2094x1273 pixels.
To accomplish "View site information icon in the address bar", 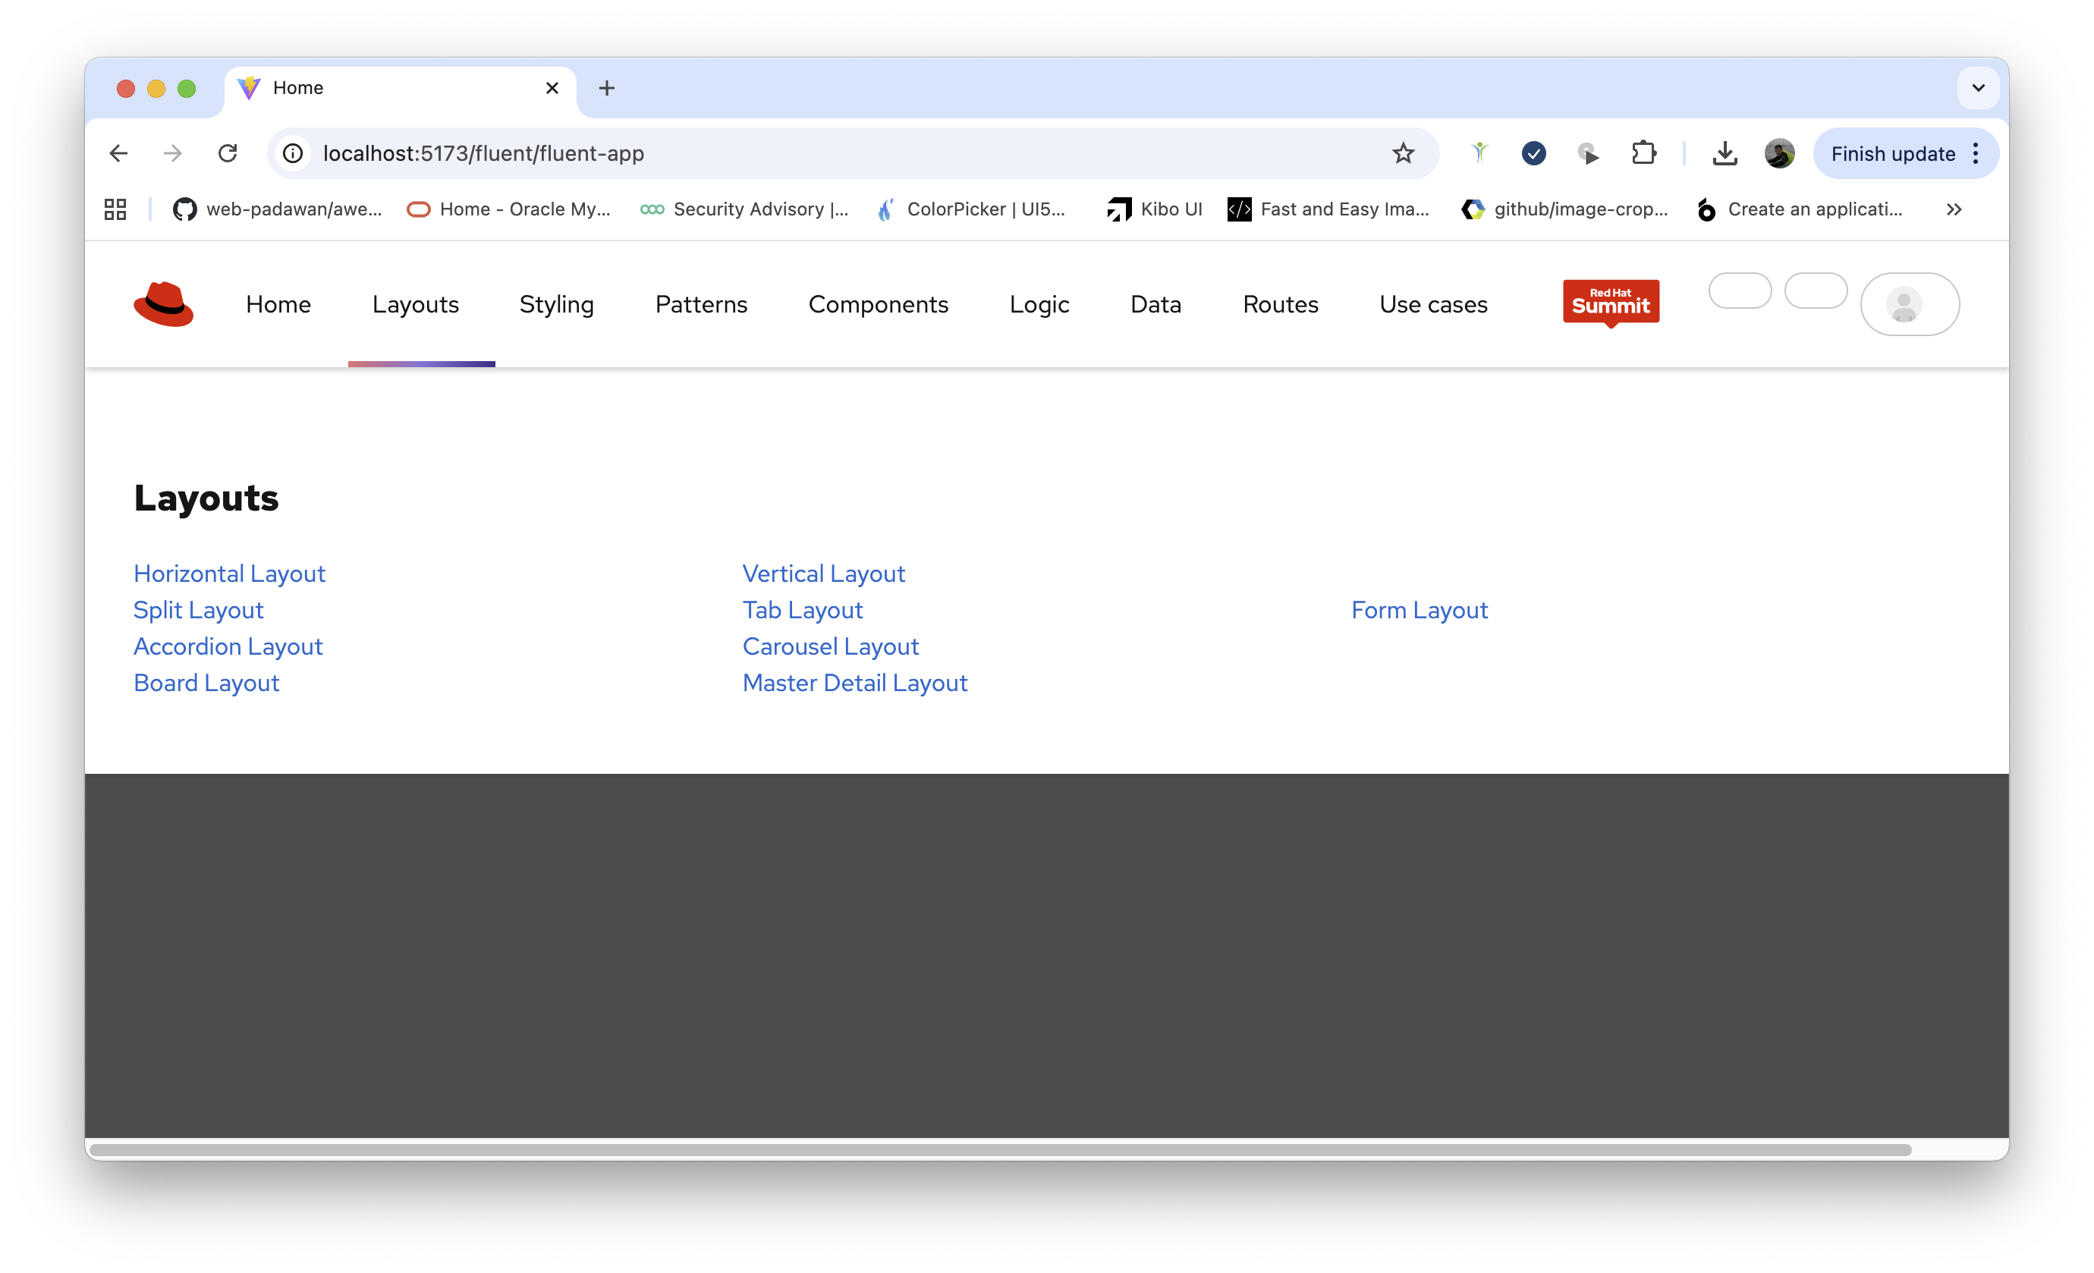I will click(x=293, y=154).
